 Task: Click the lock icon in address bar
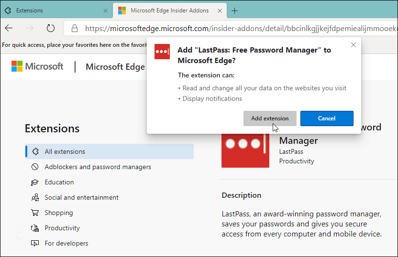click(x=74, y=28)
